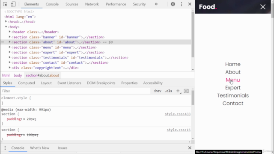Open the Event Listeners pane
Image resolution: width=274 pixels, height=154 pixels.
click(x=69, y=83)
